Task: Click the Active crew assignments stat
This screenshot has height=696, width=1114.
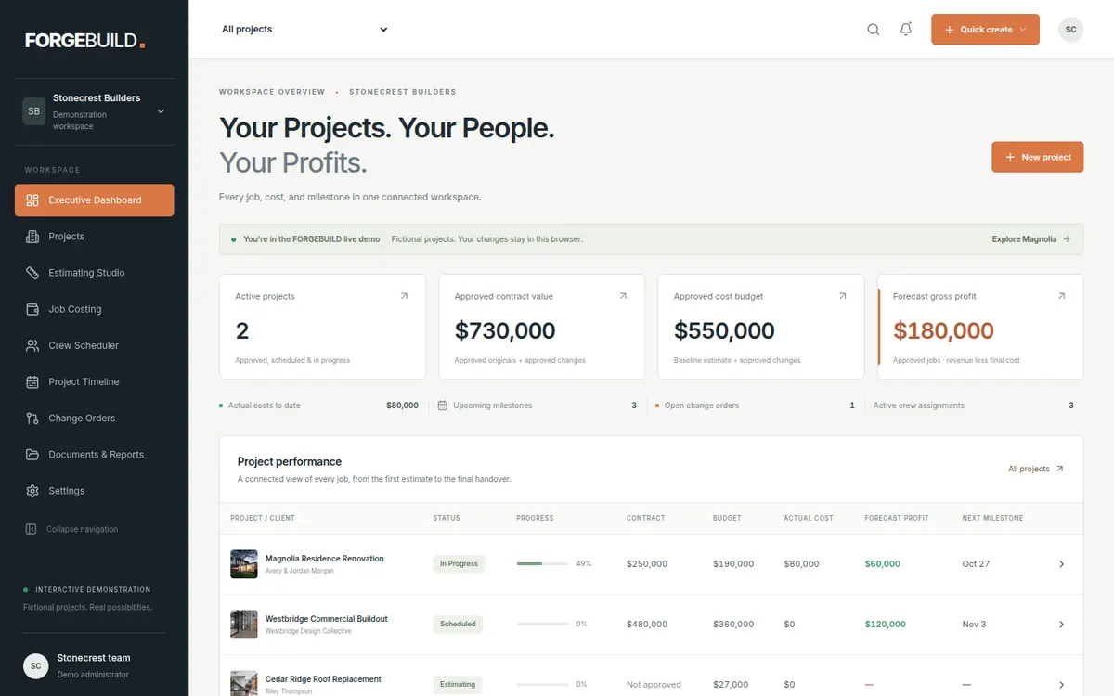Action: [x=974, y=406]
